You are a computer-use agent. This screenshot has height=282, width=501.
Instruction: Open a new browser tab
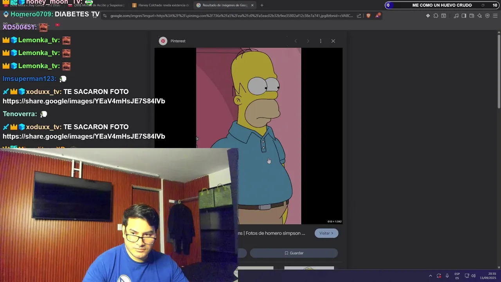point(262,5)
